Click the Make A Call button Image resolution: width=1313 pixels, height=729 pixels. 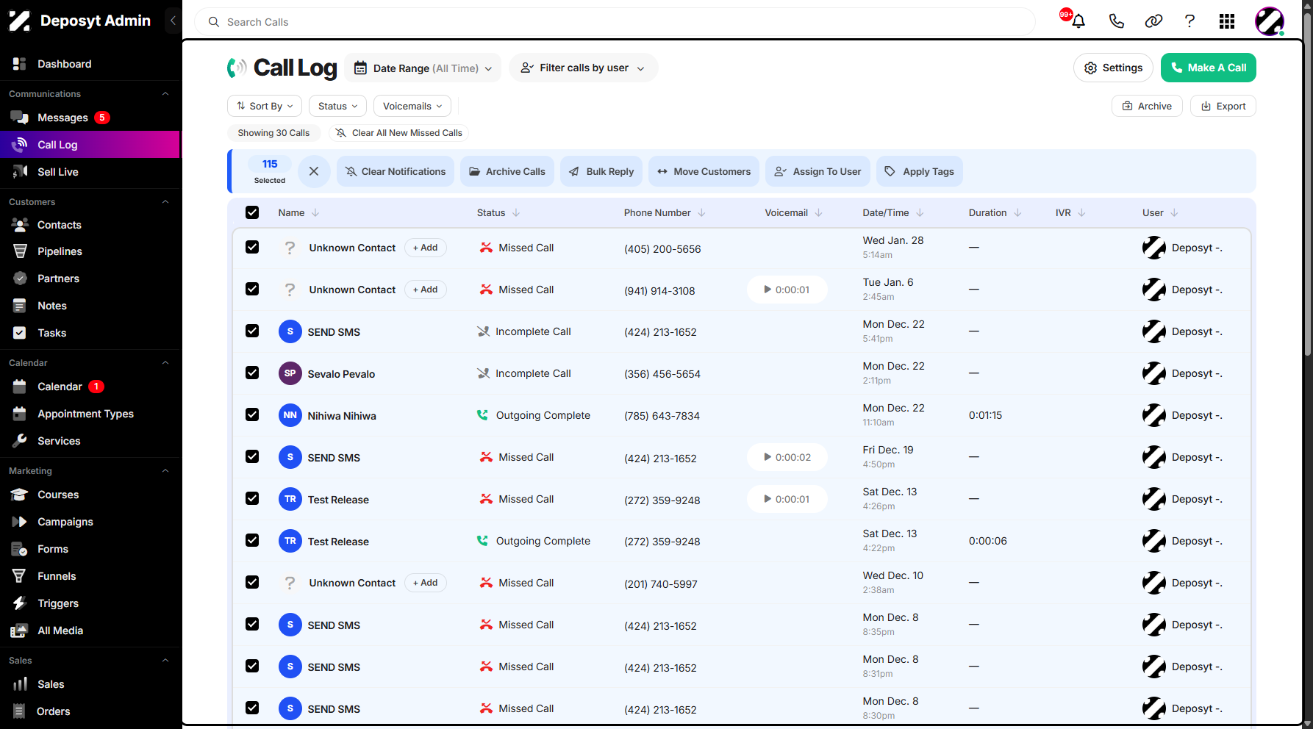coord(1208,68)
